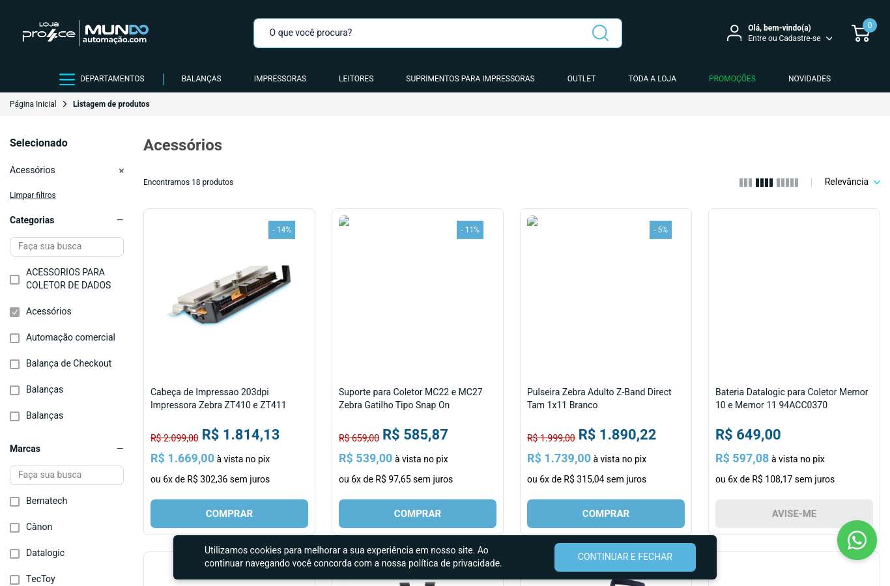This screenshot has height=586, width=890.
Task: Check the Automação comercial category
Action: point(15,338)
